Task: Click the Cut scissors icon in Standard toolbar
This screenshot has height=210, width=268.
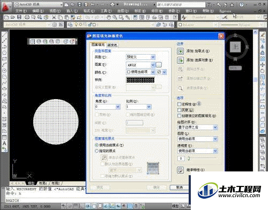Action: (x=54, y=17)
